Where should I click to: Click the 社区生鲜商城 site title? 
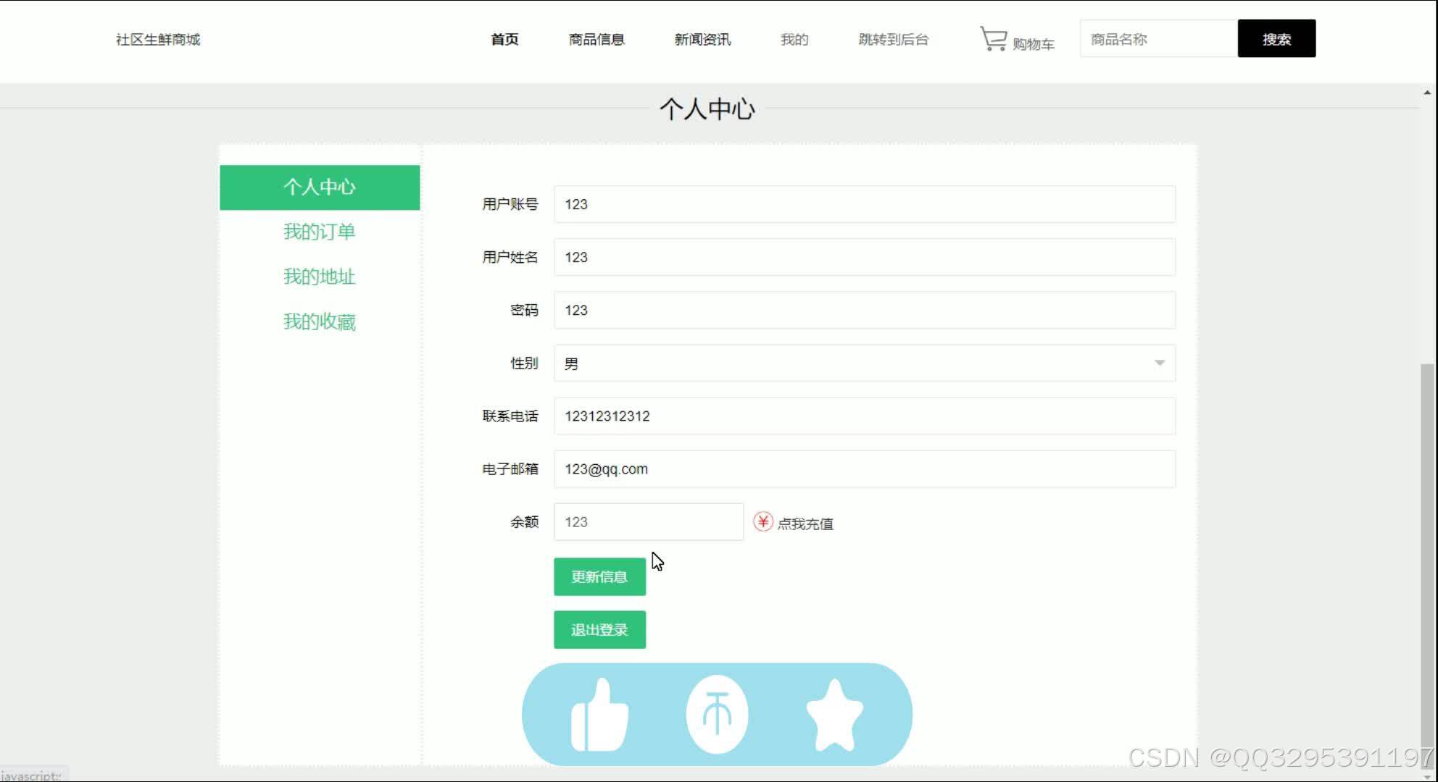click(x=158, y=39)
